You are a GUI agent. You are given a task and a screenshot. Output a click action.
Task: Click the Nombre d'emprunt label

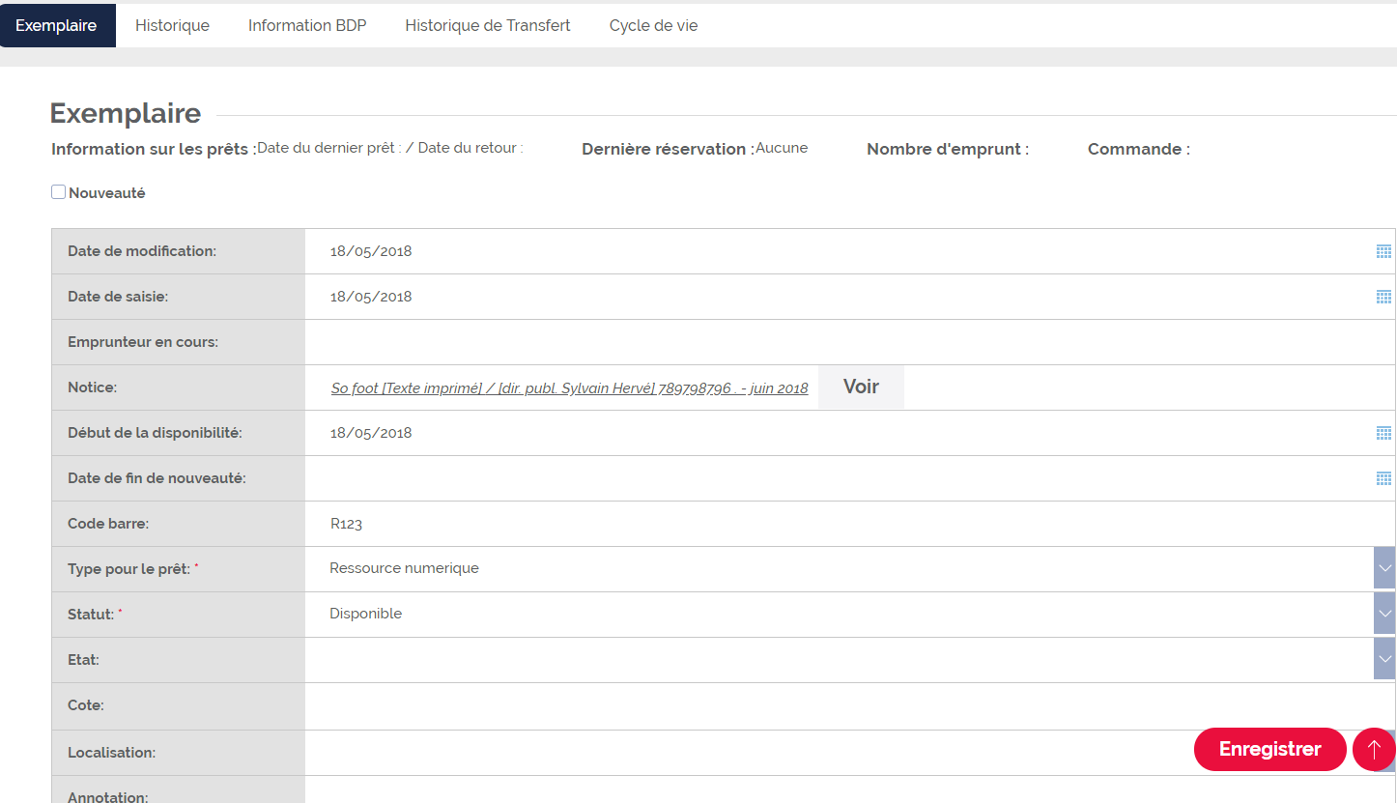948,149
